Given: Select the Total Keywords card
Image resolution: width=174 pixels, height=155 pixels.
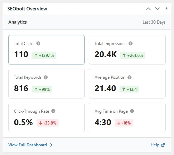Looking at the screenshot, I should (x=47, y=84).
